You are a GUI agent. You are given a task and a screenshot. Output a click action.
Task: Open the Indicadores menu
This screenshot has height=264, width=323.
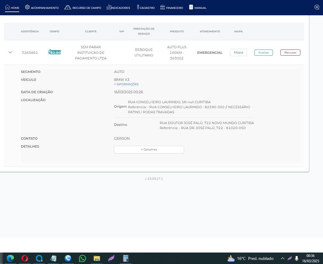tap(118, 8)
